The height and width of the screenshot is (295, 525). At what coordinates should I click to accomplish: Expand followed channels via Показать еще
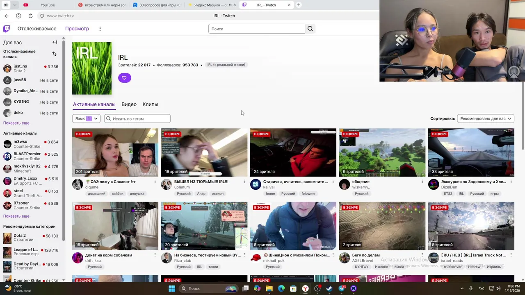(x=16, y=123)
